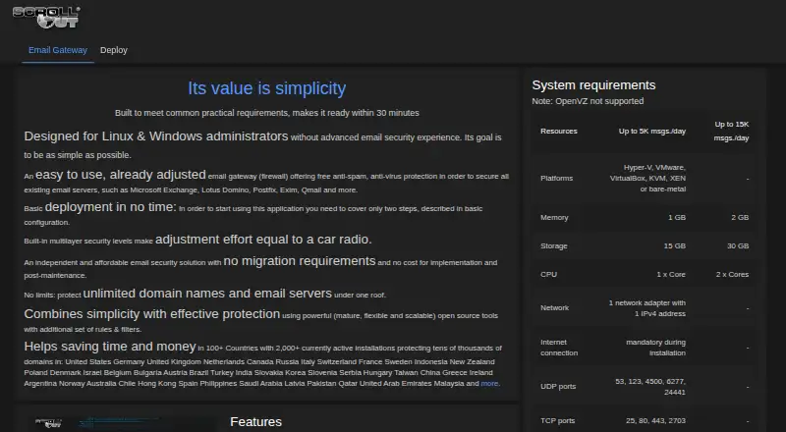Click the 'Up to 5K msgs./day' header

652,132
